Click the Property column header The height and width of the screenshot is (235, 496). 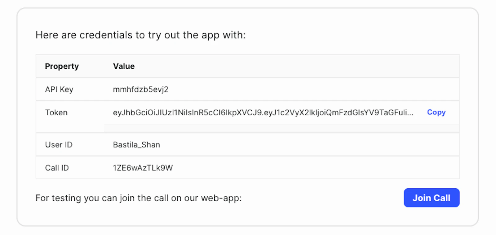coord(62,66)
